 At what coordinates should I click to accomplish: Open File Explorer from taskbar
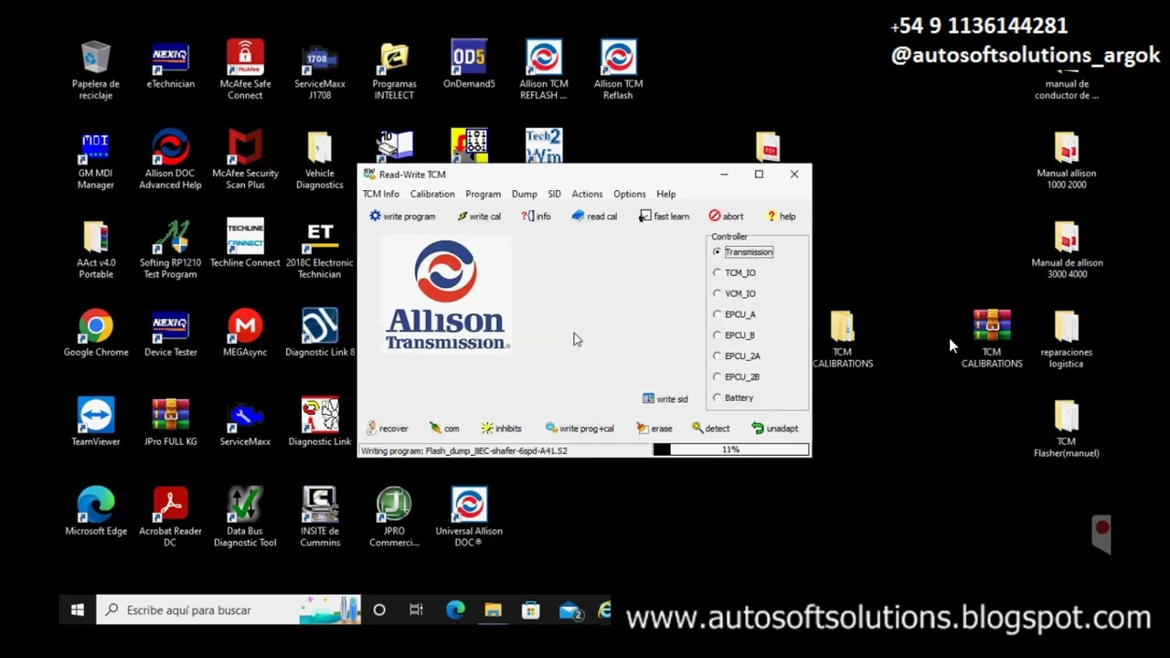(x=493, y=610)
